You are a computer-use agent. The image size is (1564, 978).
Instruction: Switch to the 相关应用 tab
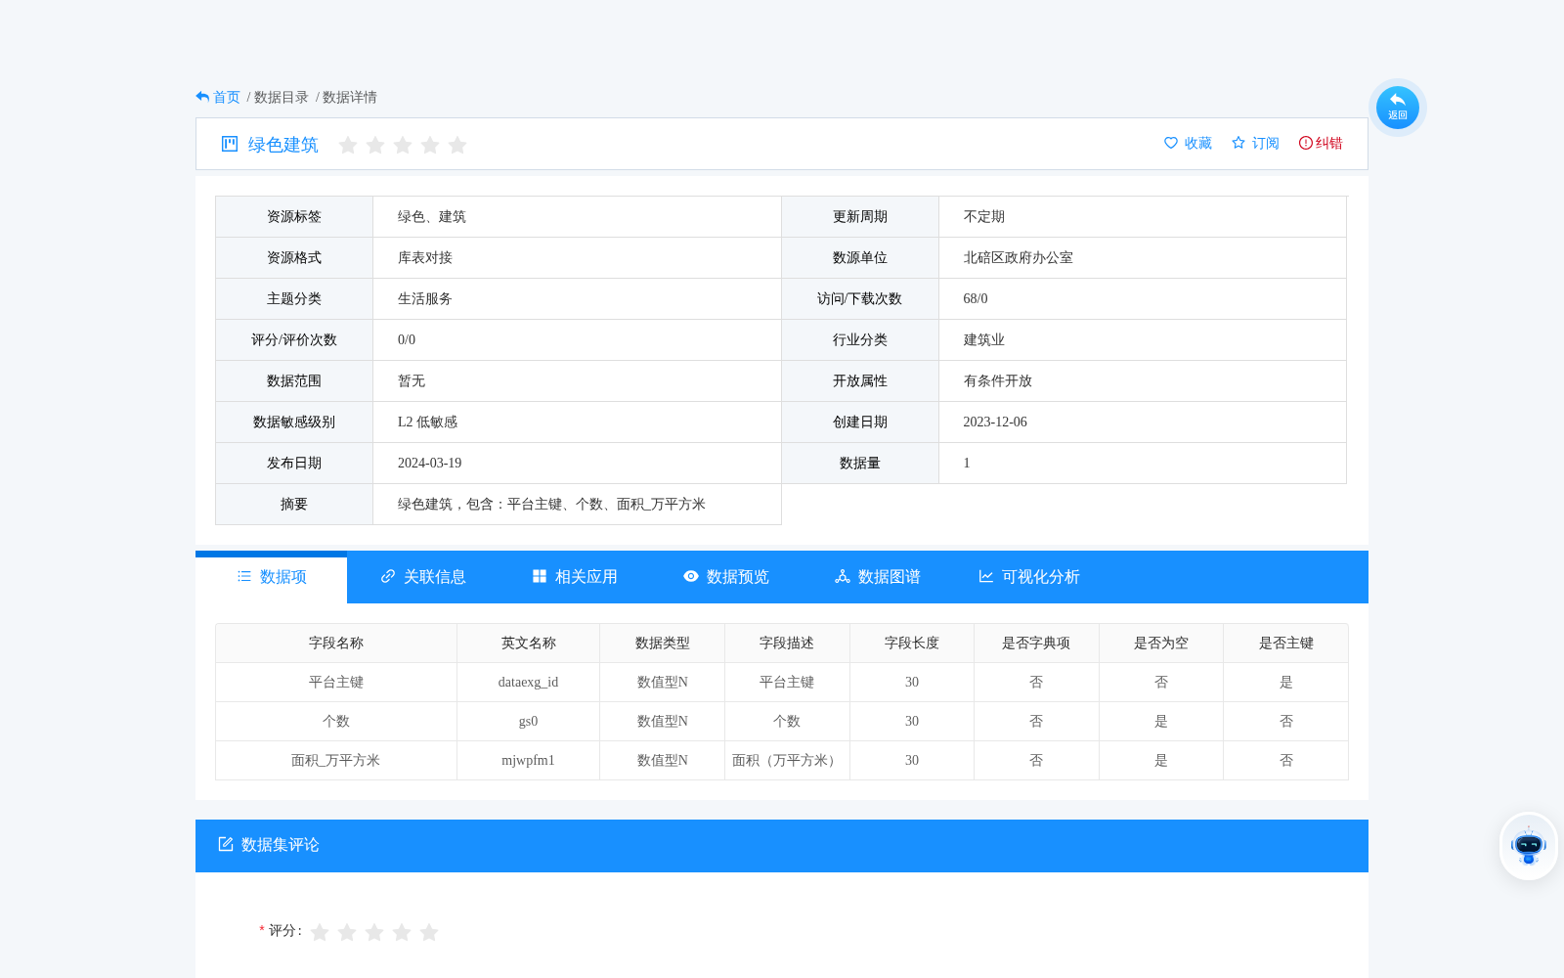(574, 577)
